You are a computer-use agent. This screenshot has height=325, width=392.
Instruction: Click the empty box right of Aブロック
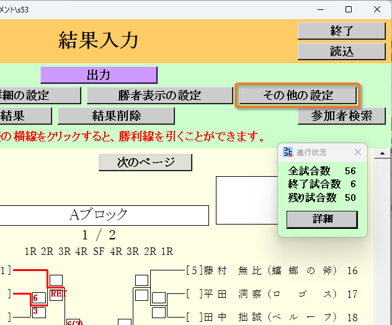pos(247,200)
